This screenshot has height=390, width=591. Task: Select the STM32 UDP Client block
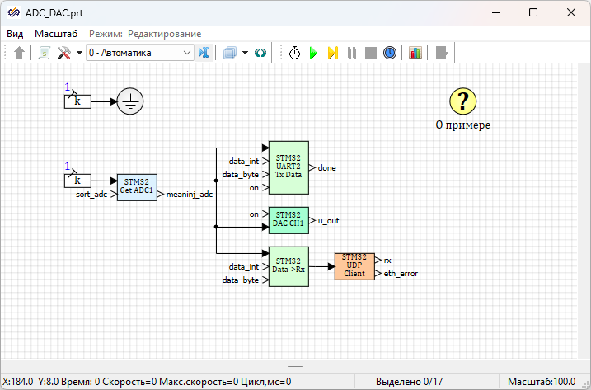[x=354, y=266]
